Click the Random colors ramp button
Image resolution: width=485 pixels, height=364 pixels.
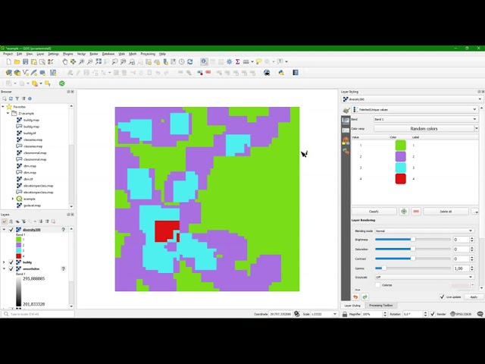[x=424, y=128]
